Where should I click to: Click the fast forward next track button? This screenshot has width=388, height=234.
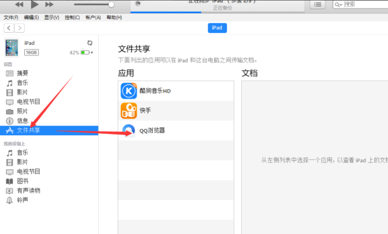click(x=49, y=5)
